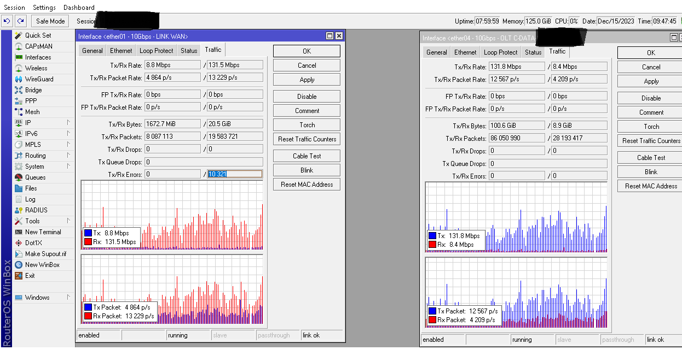This screenshot has height=356, width=682.
Task: Open the Wireless section
Action: click(36, 68)
